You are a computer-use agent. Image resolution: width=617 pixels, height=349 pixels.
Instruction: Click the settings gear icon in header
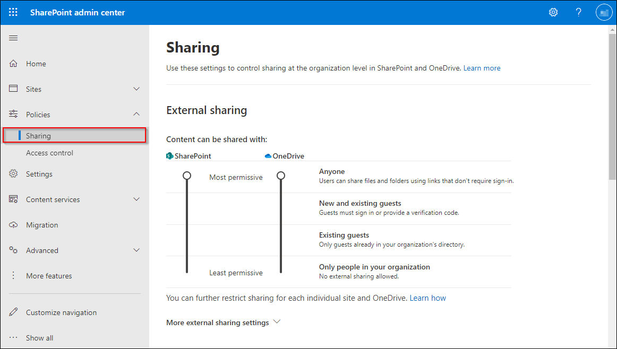coord(553,12)
